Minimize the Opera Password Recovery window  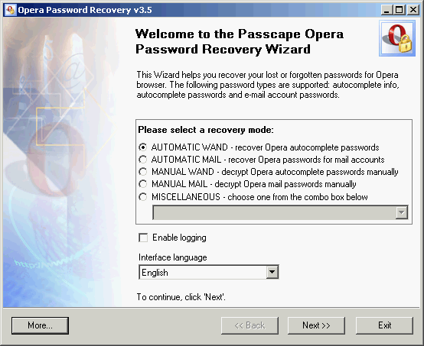tap(386, 10)
